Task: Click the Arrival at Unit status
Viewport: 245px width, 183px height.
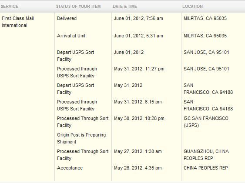Action: [71, 36]
